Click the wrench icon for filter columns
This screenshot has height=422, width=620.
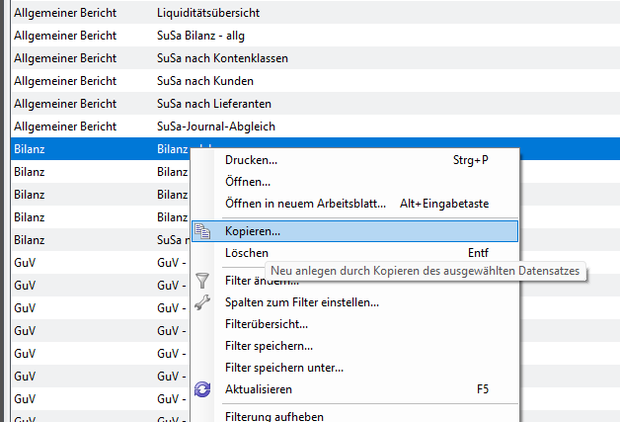[202, 301]
